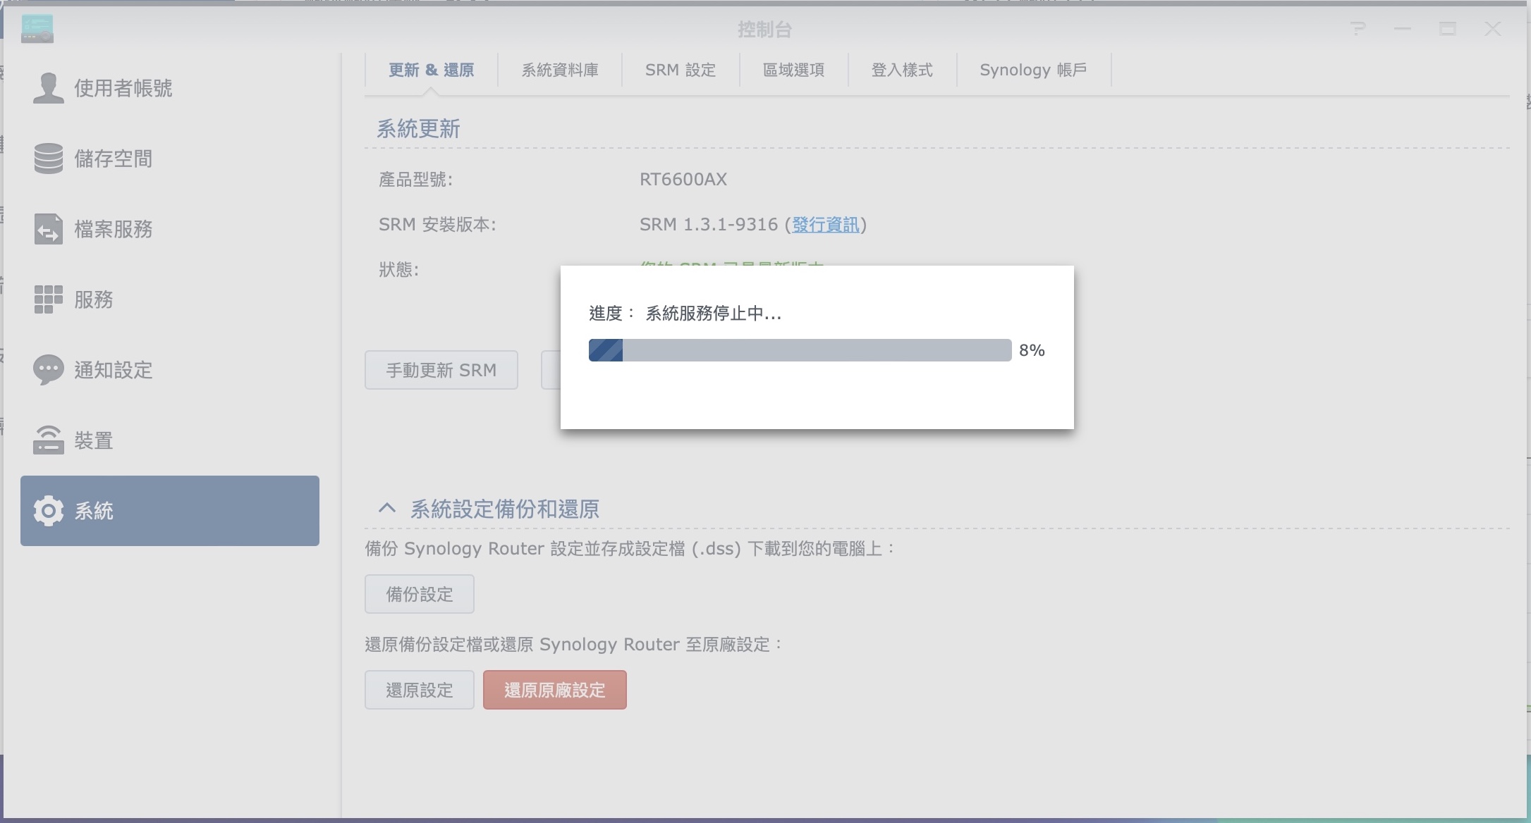Click the services grid icon
The width and height of the screenshot is (1531, 823).
coord(48,299)
